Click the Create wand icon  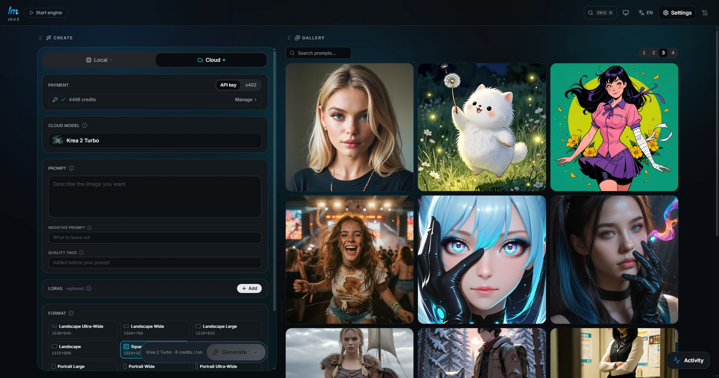tap(49, 38)
